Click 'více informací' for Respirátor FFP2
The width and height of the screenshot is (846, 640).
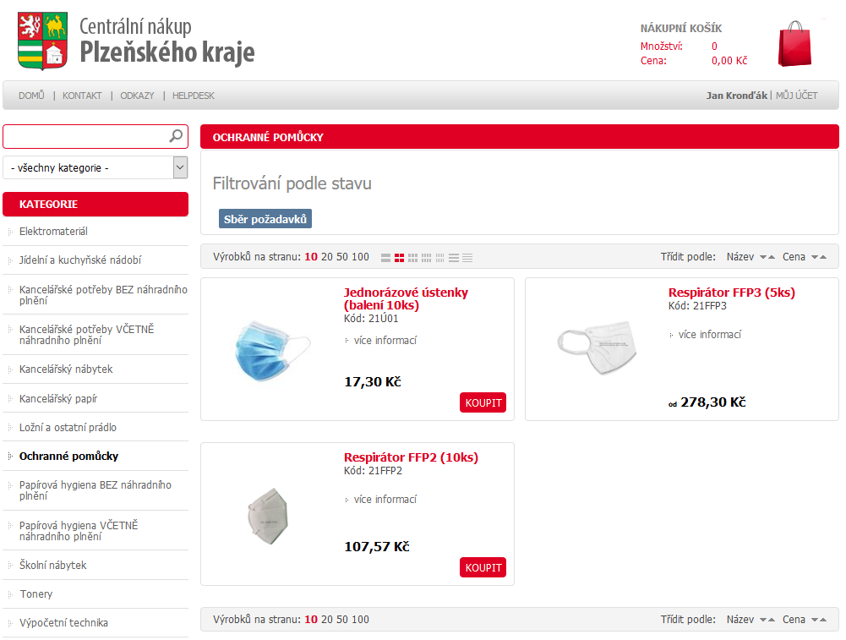385,500
